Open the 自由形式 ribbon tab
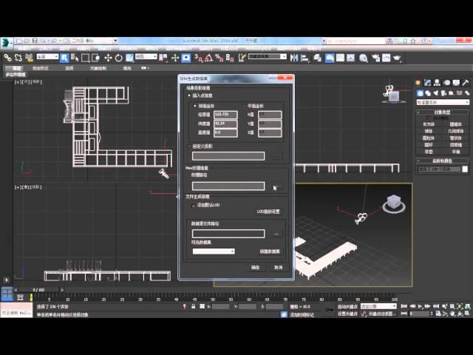 40,68
